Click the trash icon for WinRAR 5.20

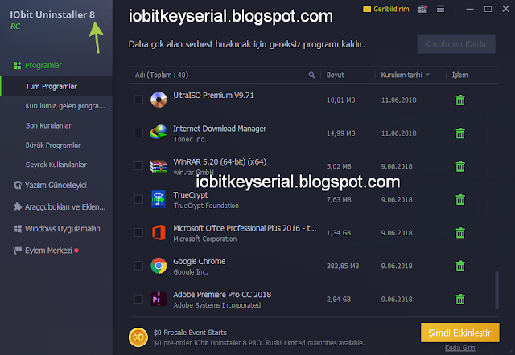[x=460, y=166]
